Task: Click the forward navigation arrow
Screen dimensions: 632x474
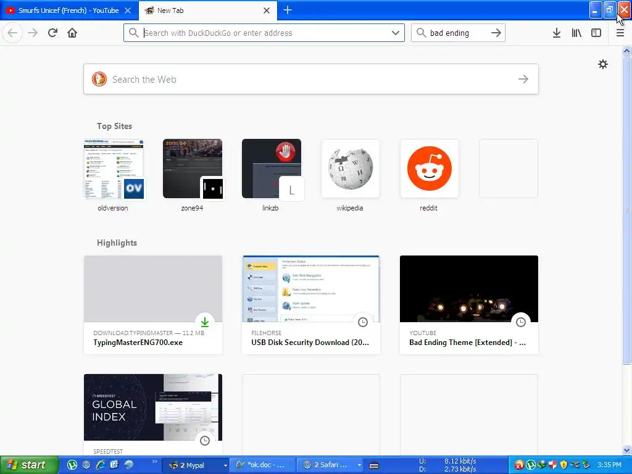Action: pos(33,33)
